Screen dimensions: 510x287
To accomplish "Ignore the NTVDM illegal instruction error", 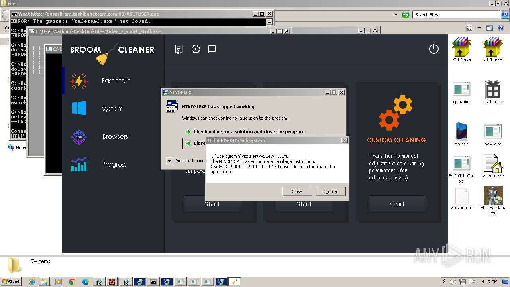I will coord(330,191).
